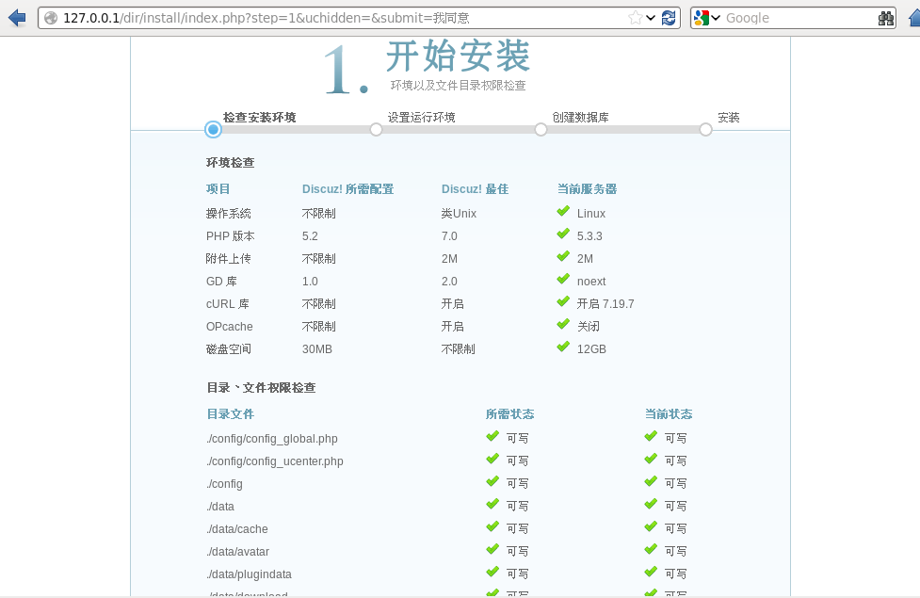
Task: Click the 设置运行环境 step label
Action: tap(421, 118)
